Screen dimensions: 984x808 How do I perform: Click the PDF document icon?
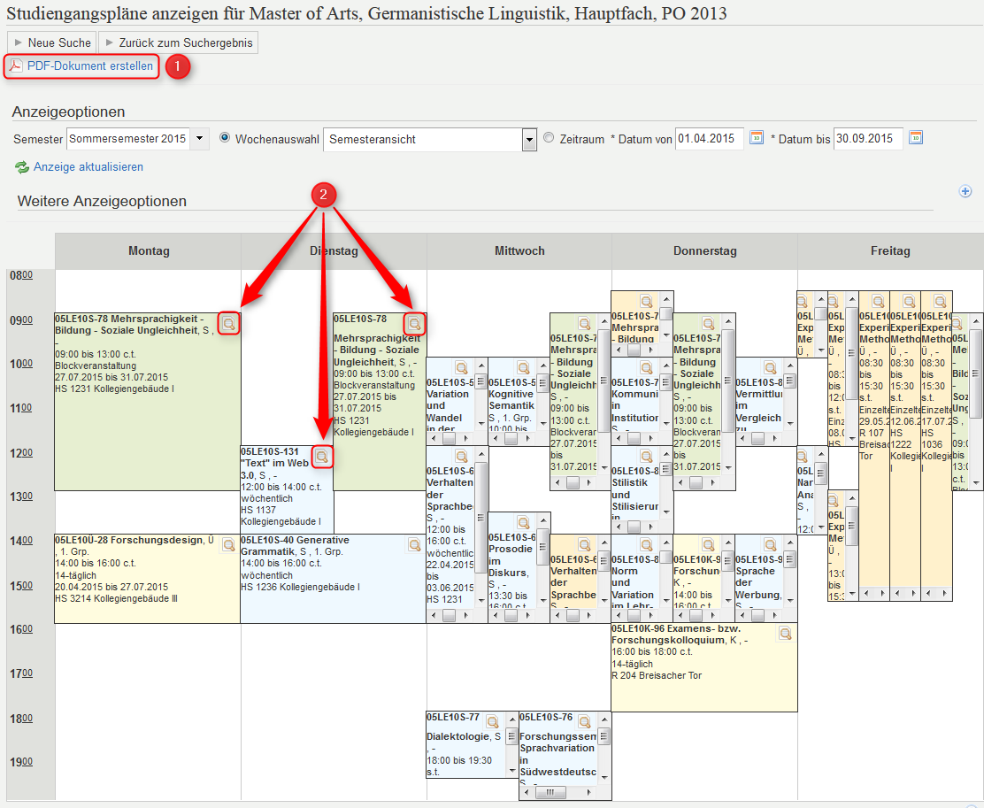pos(16,65)
